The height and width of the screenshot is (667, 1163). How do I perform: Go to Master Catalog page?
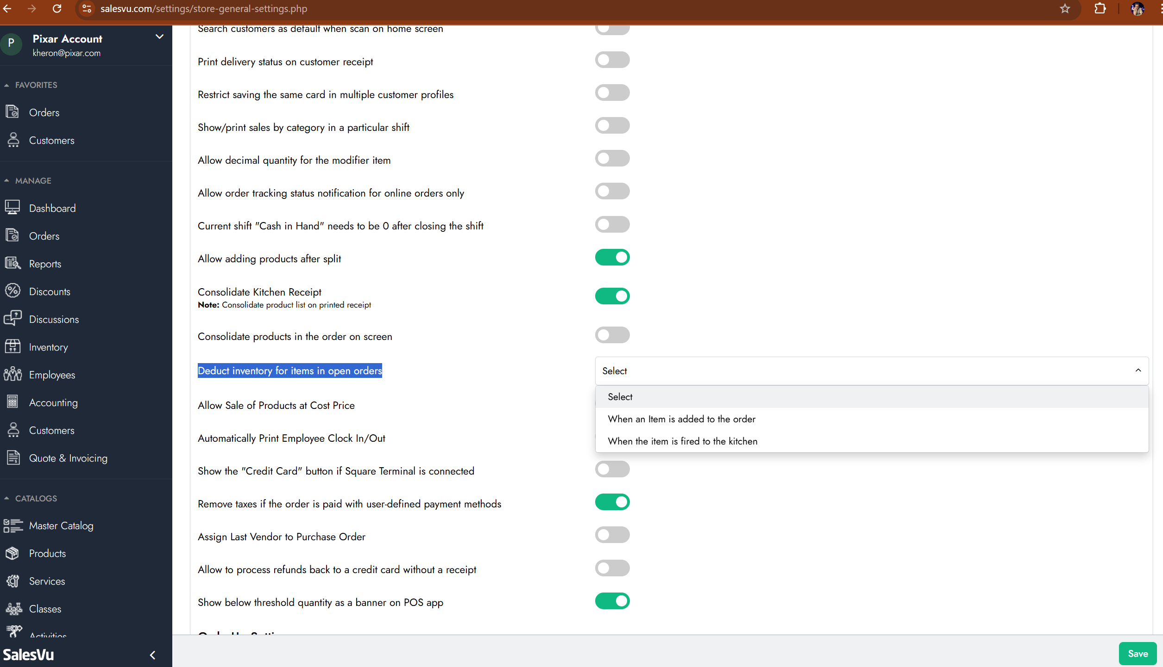tap(61, 526)
